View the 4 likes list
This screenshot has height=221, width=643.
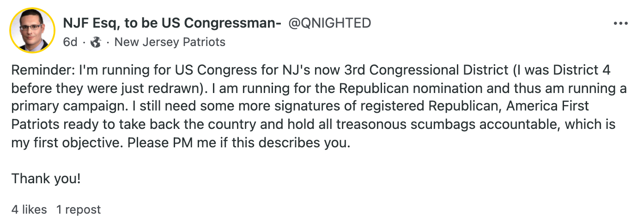tap(29, 209)
